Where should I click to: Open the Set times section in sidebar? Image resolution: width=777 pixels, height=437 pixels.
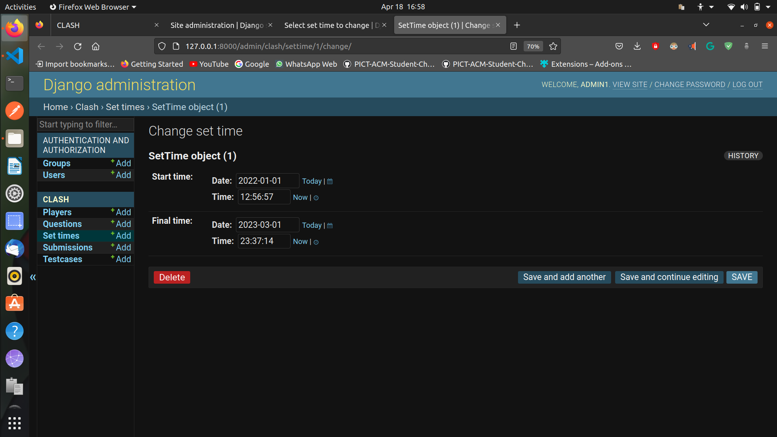[x=60, y=236]
